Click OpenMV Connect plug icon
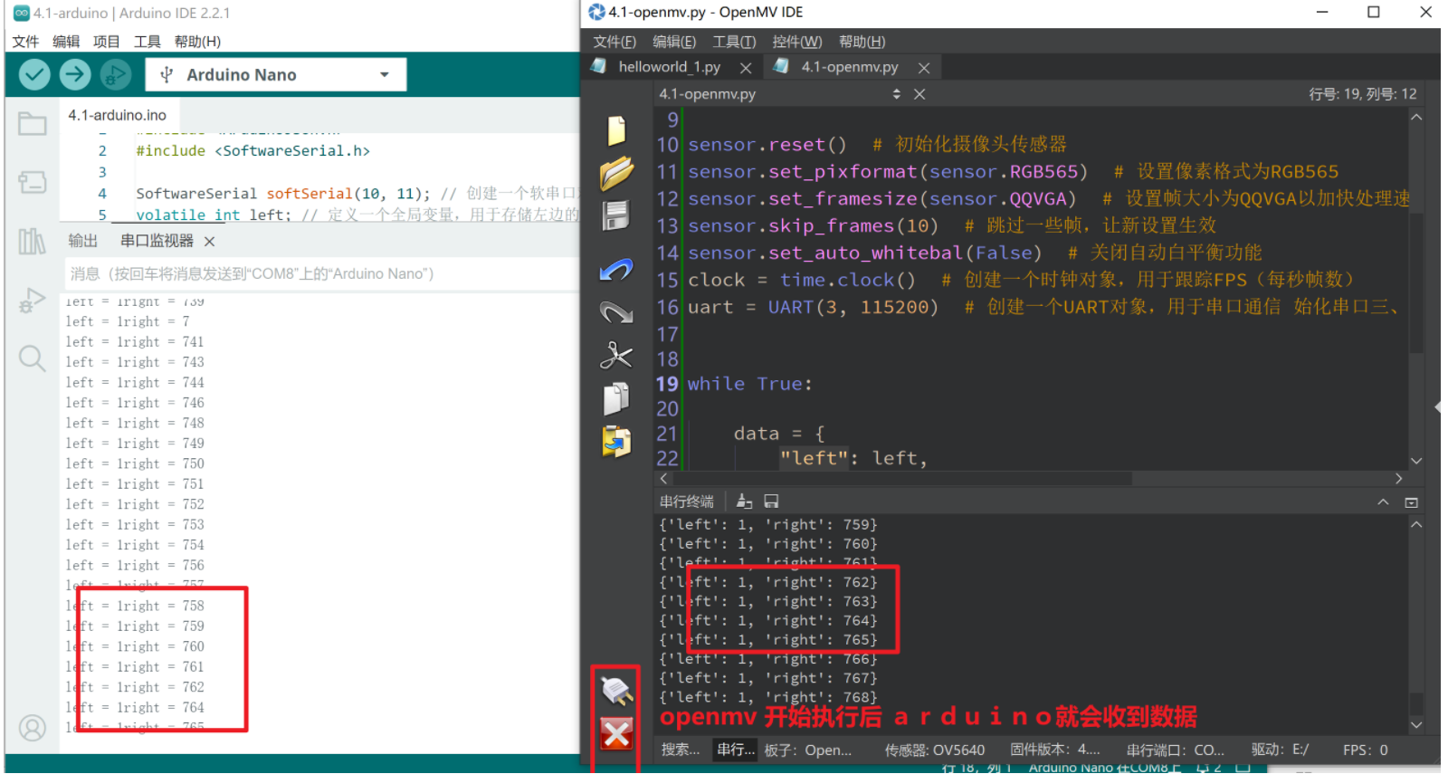Viewport: 1448px width, 774px height. pos(616,691)
